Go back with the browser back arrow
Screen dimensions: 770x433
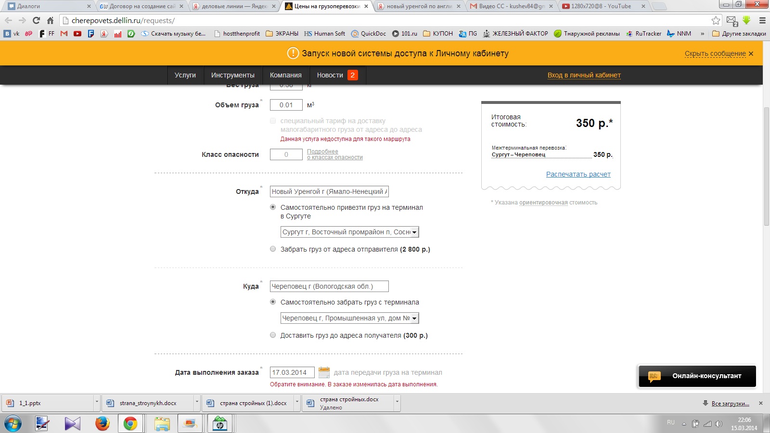(8, 20)
